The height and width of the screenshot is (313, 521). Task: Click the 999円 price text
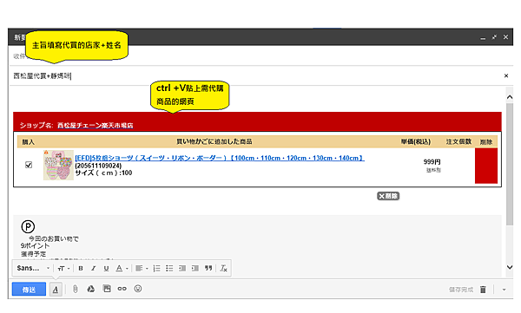pyautogui.click(x=432, y=161)
